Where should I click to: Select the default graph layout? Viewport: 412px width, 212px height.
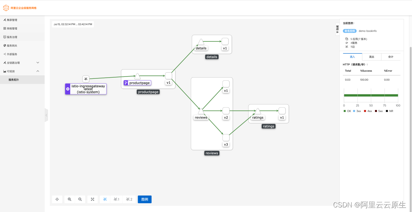pyautogui.click(x=105, y=199)
